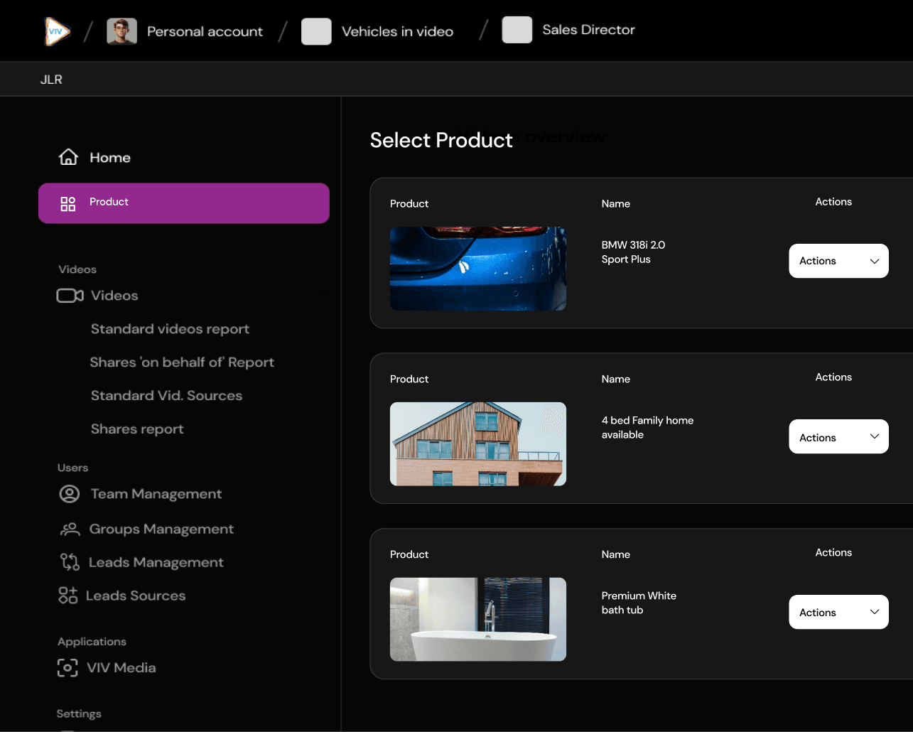Open the Actions dropdown for the bath tub
Screen dimensions: 913x732
pos(838,612)
